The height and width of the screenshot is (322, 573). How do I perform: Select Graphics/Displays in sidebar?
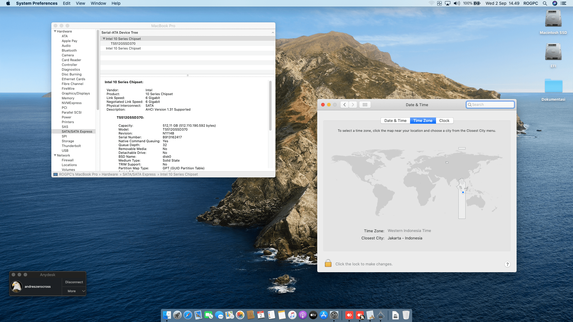click(x=76, y=93)
